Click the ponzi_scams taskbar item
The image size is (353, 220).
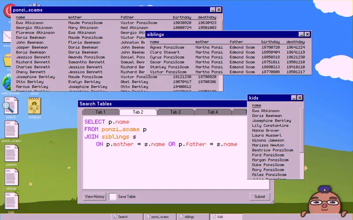(x=160, y=217)
